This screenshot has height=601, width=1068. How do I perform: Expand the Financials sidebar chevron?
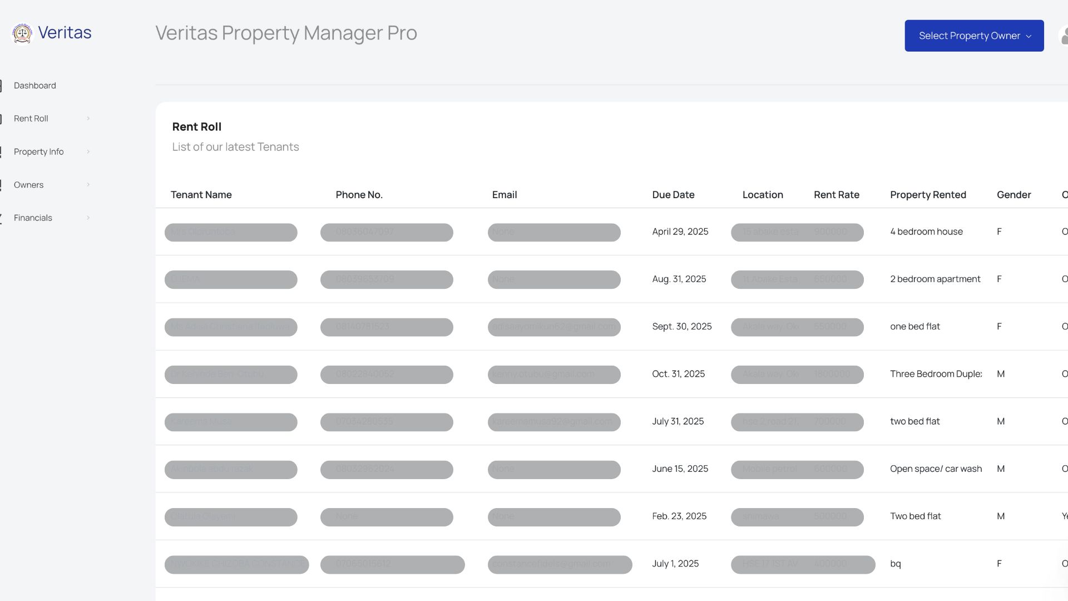[88, 218]
